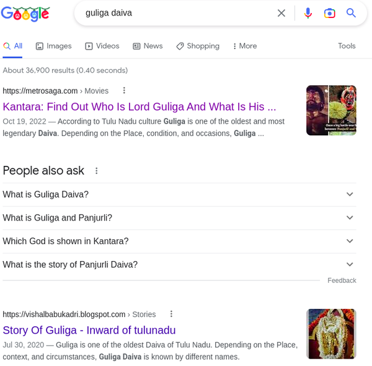Image resolution: width=372 pixels, height=366 pixels.
Task: Open three-dot menu beside People also ask
Action: point(97,171)
